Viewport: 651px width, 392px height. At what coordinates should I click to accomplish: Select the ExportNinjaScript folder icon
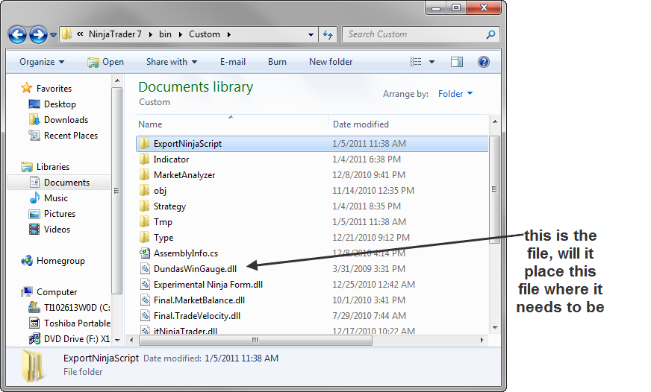[x=144, y=143]
